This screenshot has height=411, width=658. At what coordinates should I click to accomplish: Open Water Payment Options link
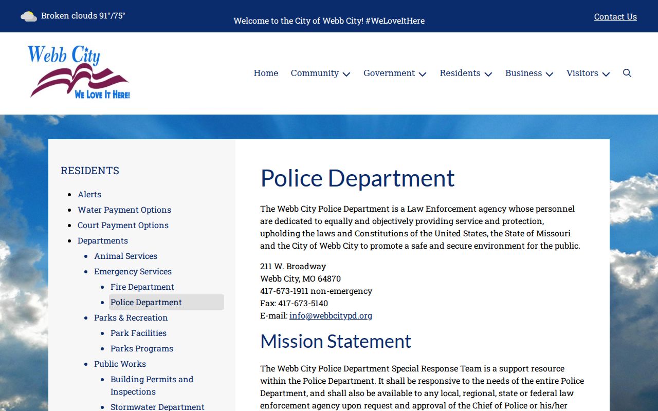124,210
